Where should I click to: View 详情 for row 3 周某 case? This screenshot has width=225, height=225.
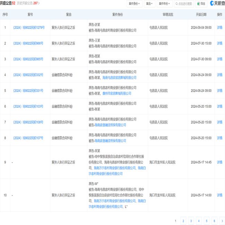click(219, 59)
